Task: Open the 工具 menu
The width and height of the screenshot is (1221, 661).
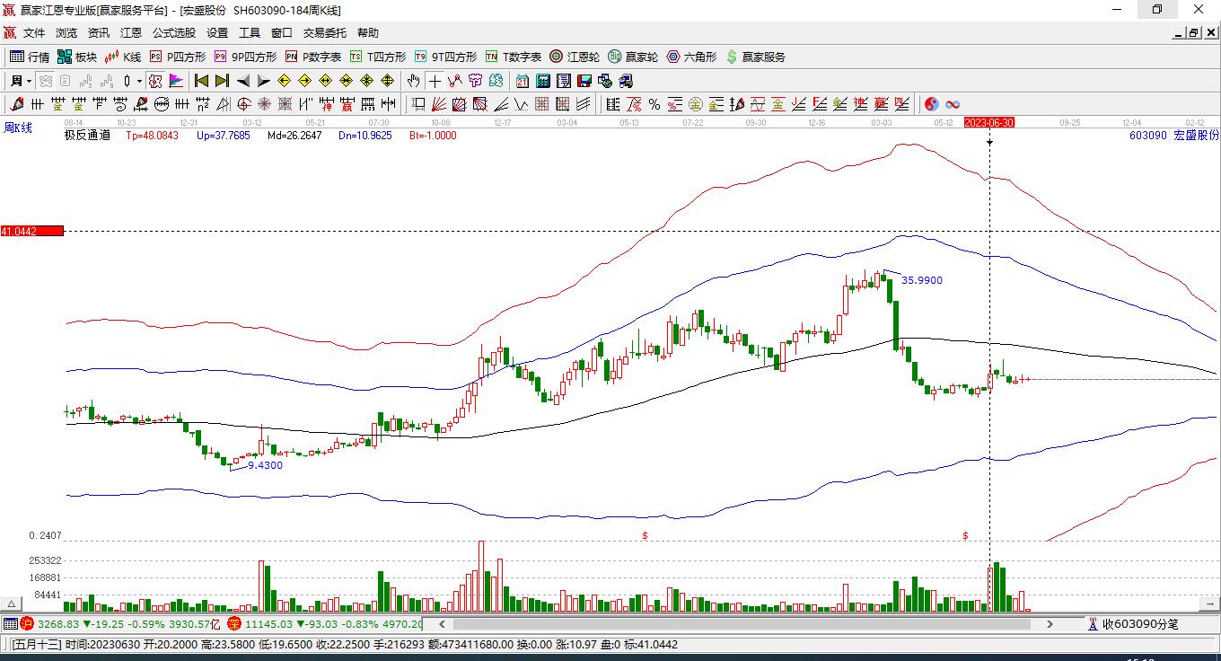Action: coord(250,33)
